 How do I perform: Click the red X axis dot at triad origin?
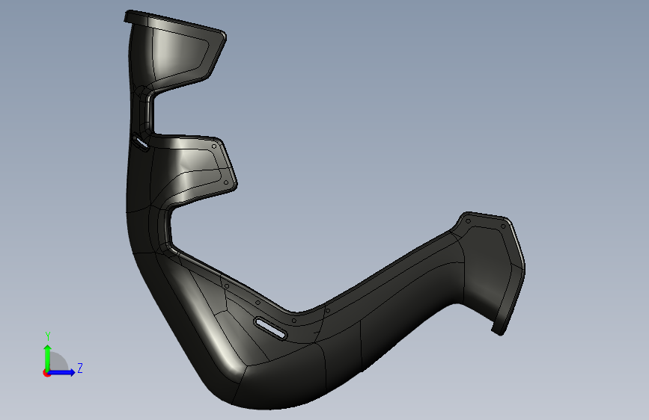coord(46,373)
